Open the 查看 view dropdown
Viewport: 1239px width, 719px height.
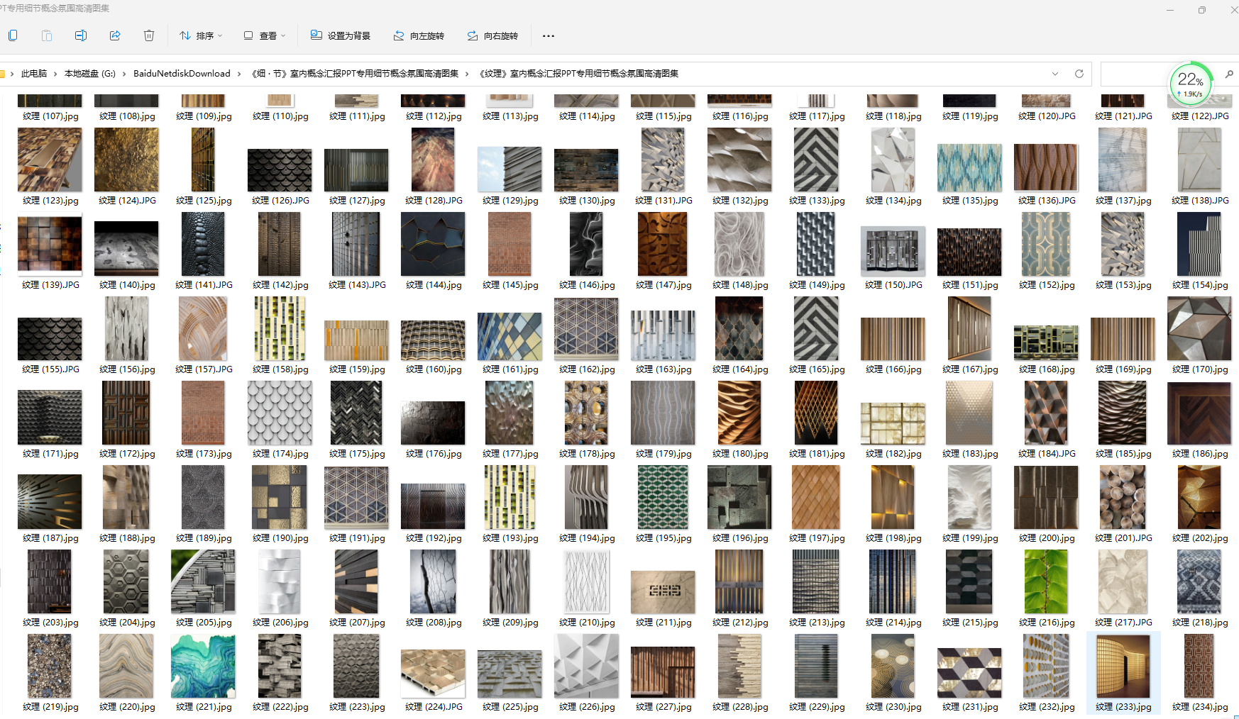(264, 35)
